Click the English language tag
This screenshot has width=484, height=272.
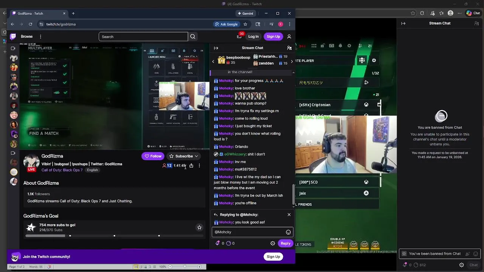click(x=92, y=170)
